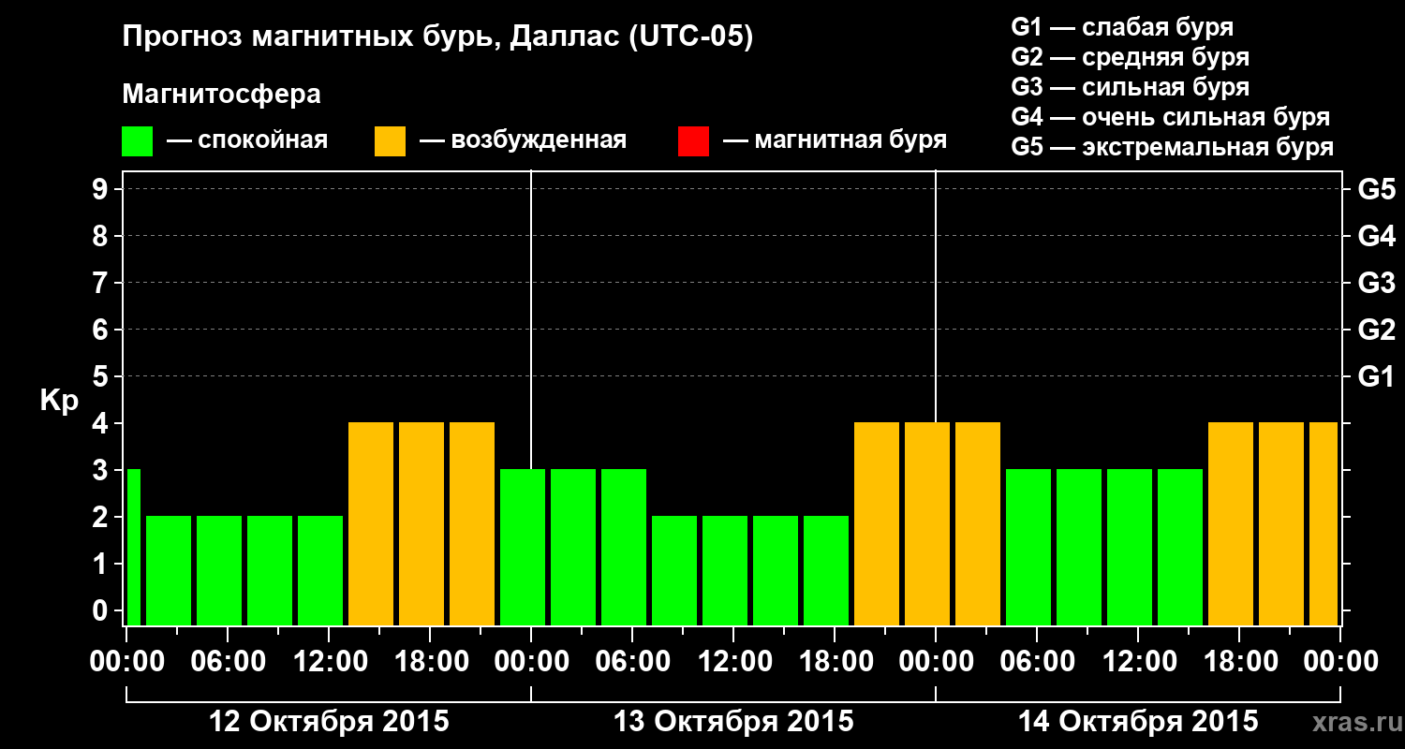Screen dimensions: 1405x749
Task: Click the G3 label on the right axis
Action: click(1376, 283)
